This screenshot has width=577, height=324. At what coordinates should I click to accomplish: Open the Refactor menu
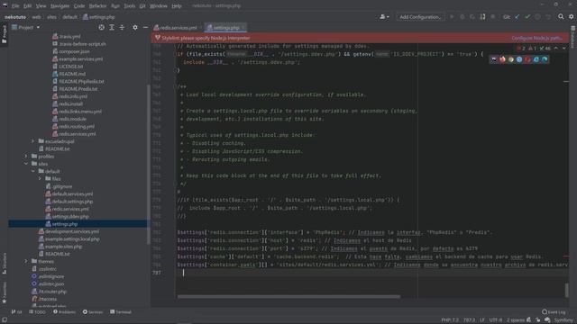[x=97, y=6]
